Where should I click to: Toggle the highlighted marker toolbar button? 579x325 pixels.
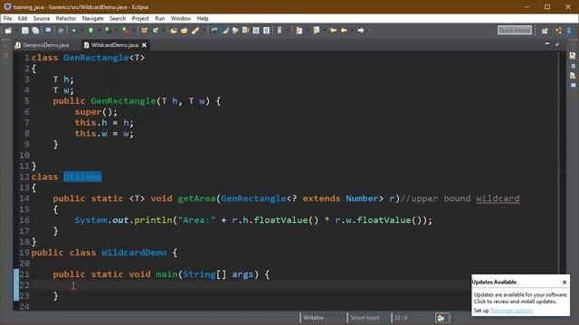[225, 30]
